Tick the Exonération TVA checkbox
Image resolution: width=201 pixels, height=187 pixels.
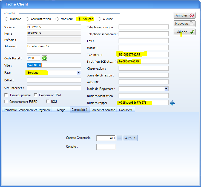tap(36, 95)
